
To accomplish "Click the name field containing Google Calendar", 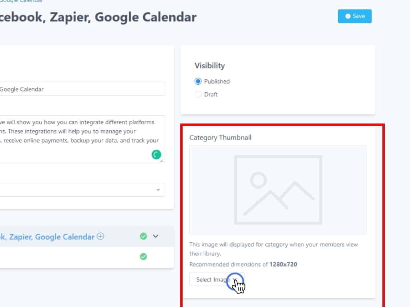I will (x=80, y=89).
